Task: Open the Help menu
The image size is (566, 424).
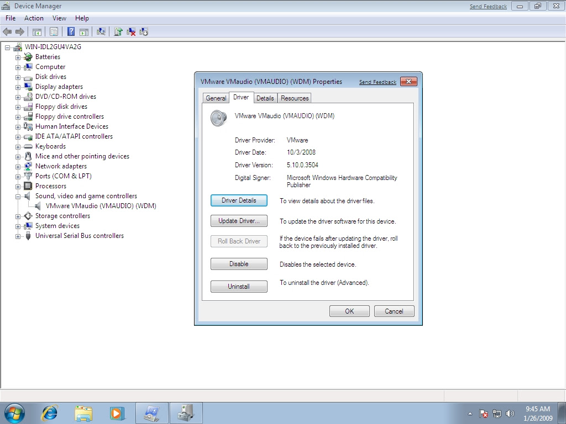Action: [82, 18]
